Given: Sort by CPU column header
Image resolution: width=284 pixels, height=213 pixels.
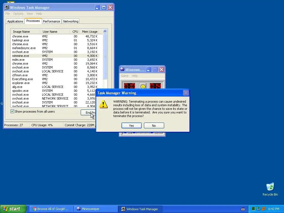Looking at the screenshot, I should point(75,32).
